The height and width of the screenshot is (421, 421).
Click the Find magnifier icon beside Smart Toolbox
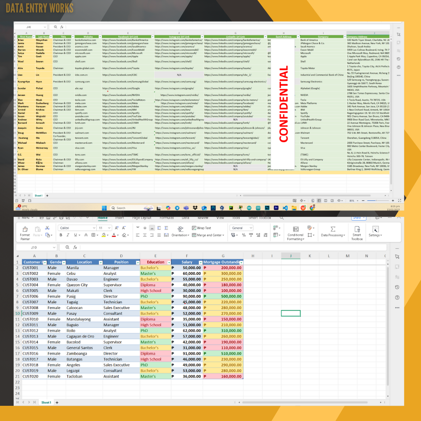[282, 218]
